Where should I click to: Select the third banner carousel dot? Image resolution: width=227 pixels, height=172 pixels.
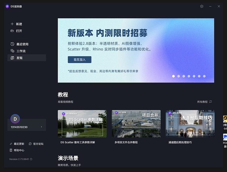click(x=184, y=76)
